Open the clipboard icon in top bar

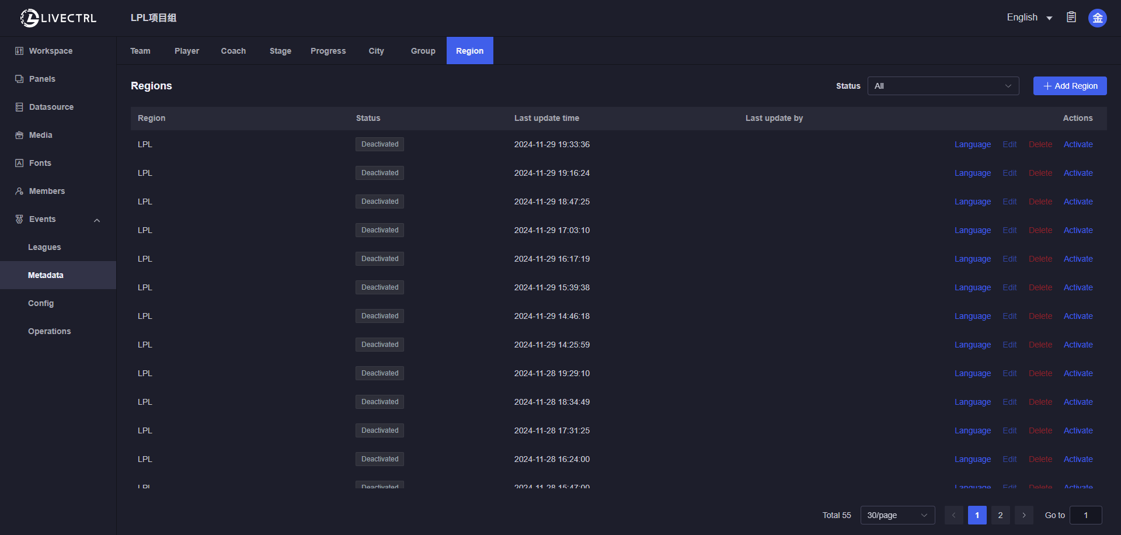[1071, 18]
